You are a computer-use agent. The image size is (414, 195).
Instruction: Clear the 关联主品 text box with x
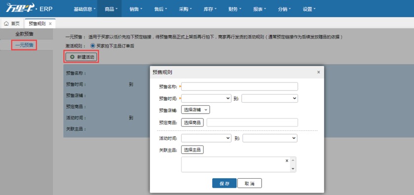pos(287,160)
